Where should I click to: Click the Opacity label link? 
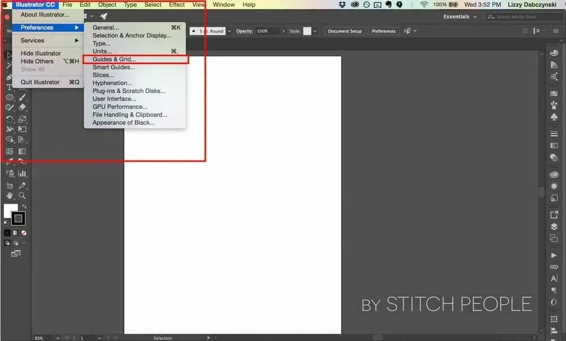[245, 31]
